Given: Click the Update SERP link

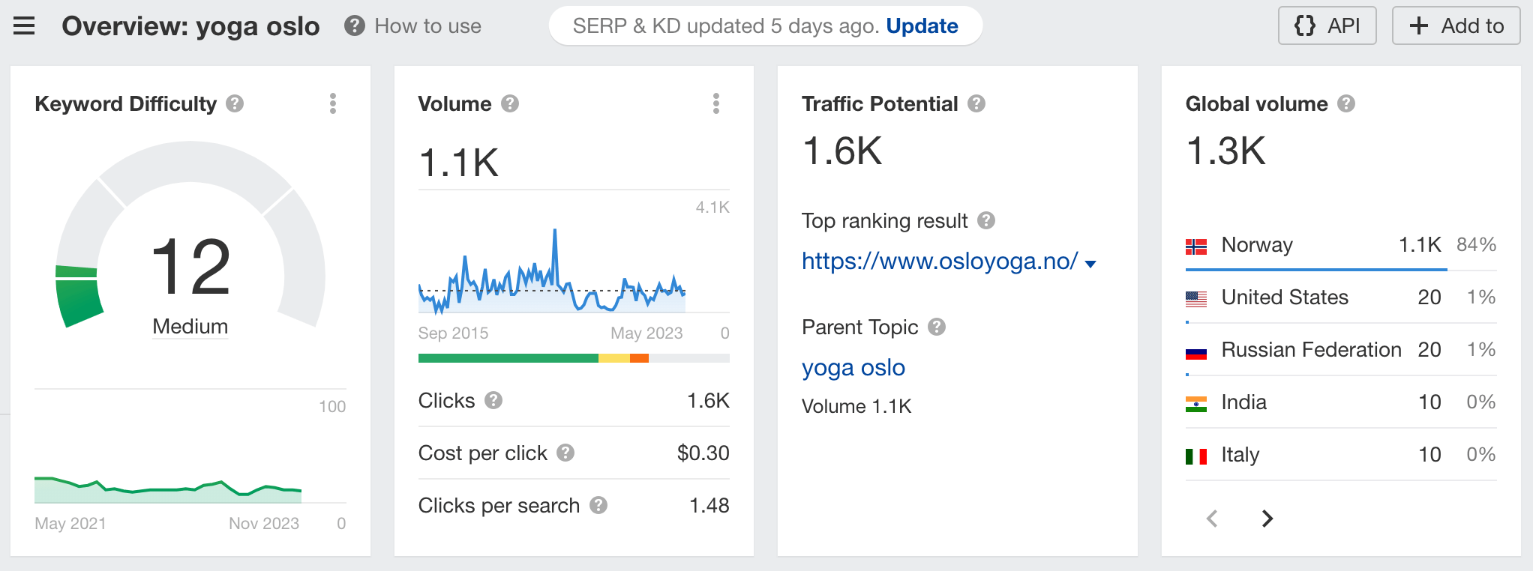Looking at the screenshot, I should [922, 26].
